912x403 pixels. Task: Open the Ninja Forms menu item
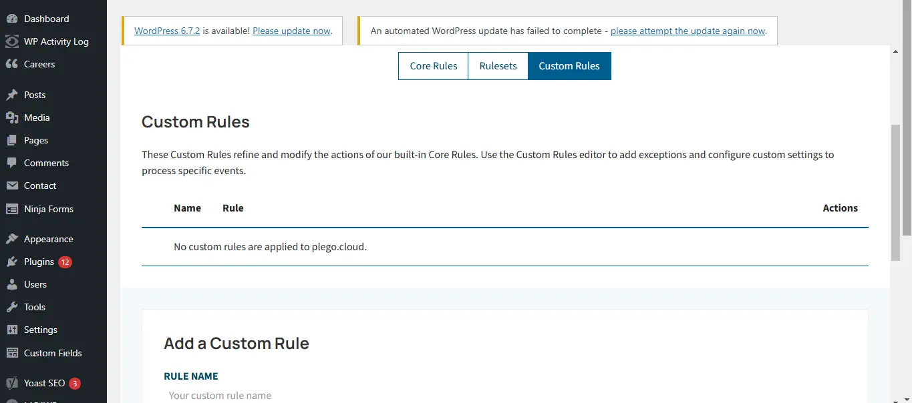pyautogui.click(x=48, y=209)
